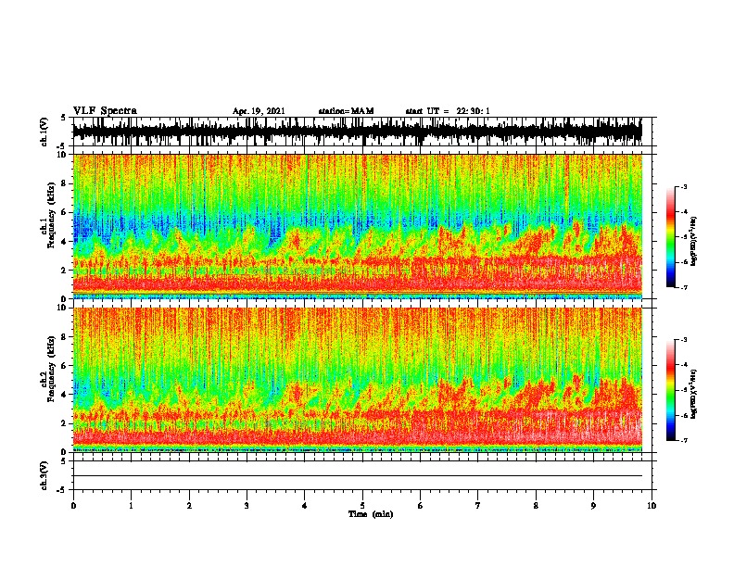Click the 'ch.1(V)' waveform axis label

pyautogui.click(x=44, y=132)
